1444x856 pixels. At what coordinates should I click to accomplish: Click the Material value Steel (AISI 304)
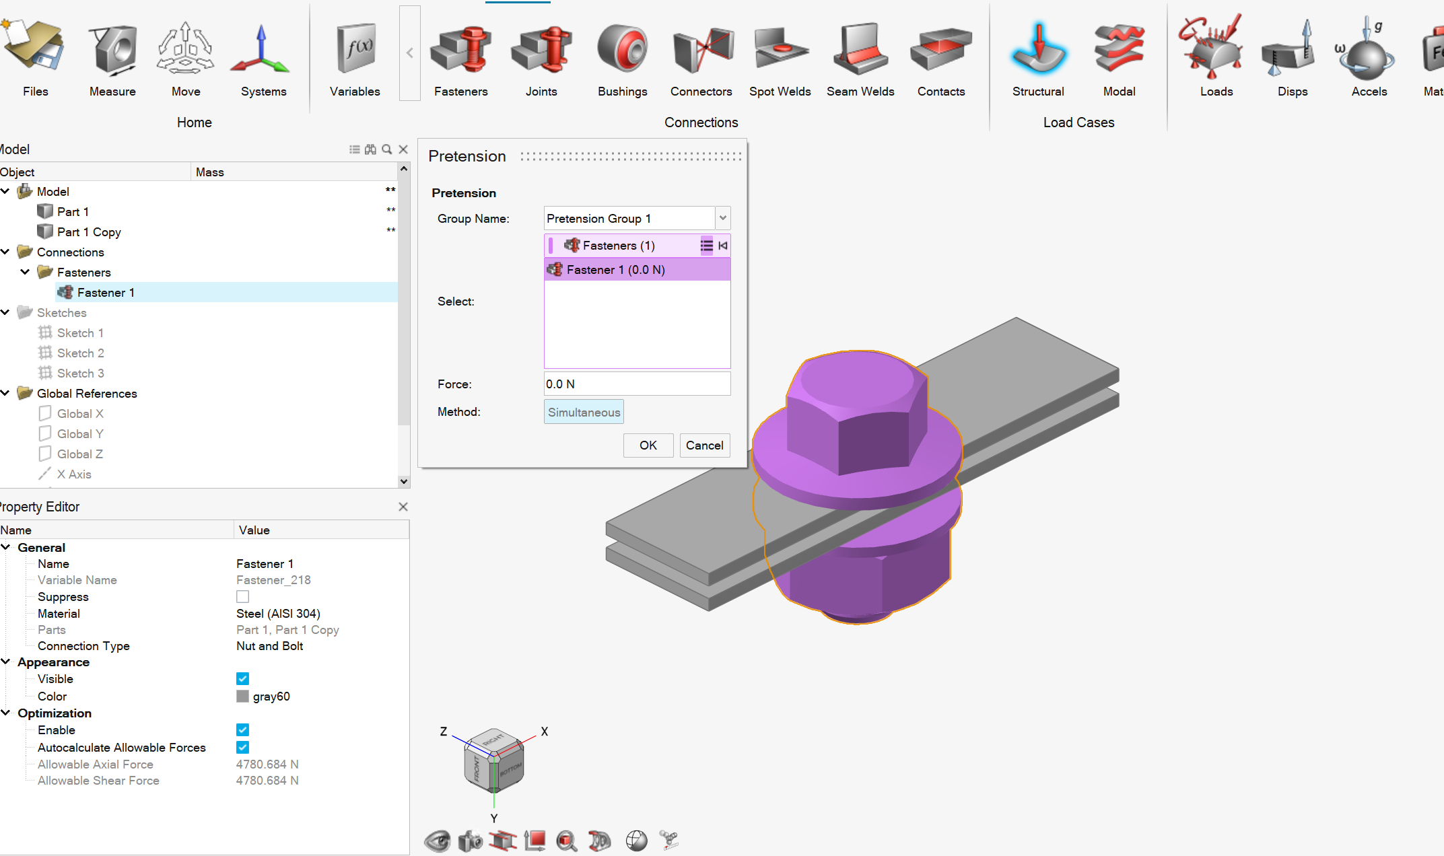coord(278,614)
